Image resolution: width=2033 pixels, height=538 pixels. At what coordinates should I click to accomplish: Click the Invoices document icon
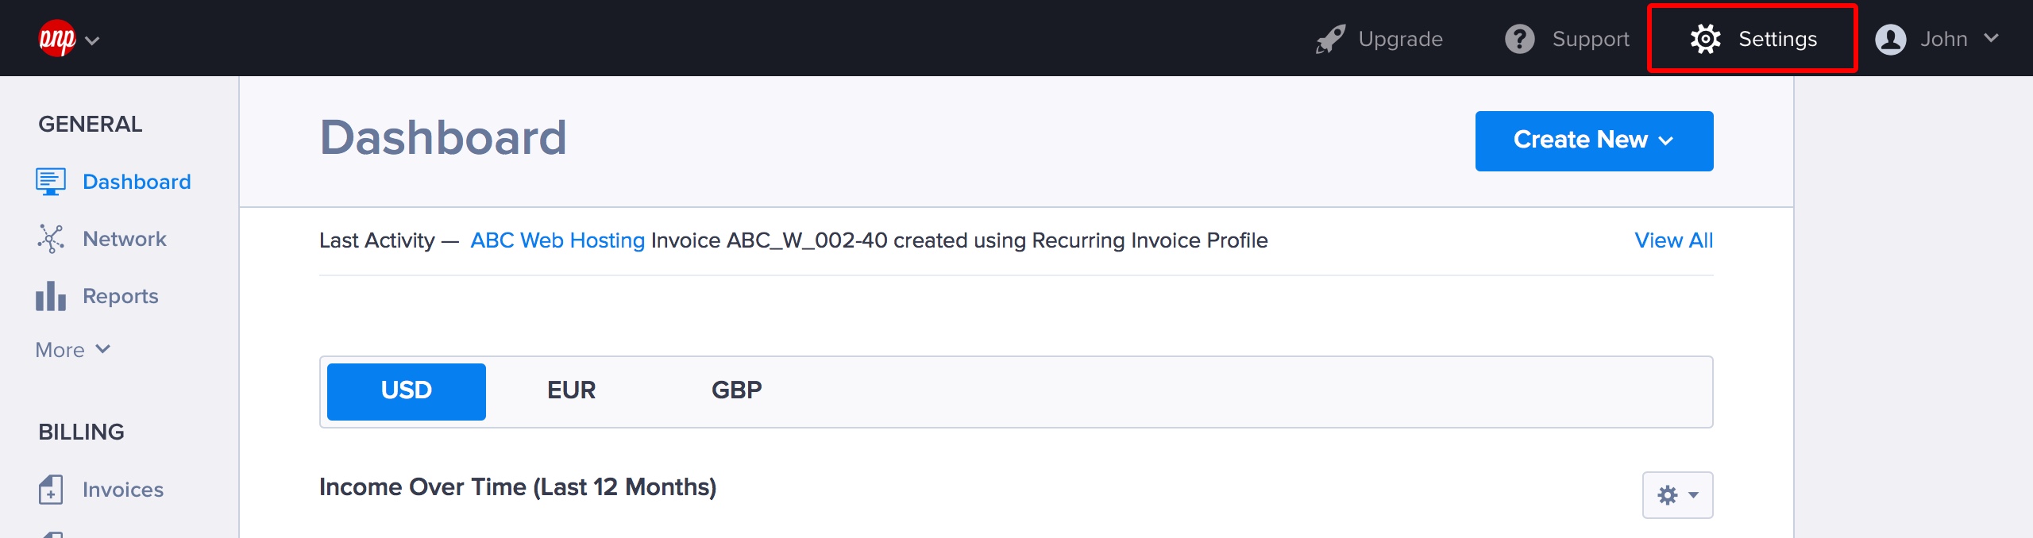coord(51,490)
